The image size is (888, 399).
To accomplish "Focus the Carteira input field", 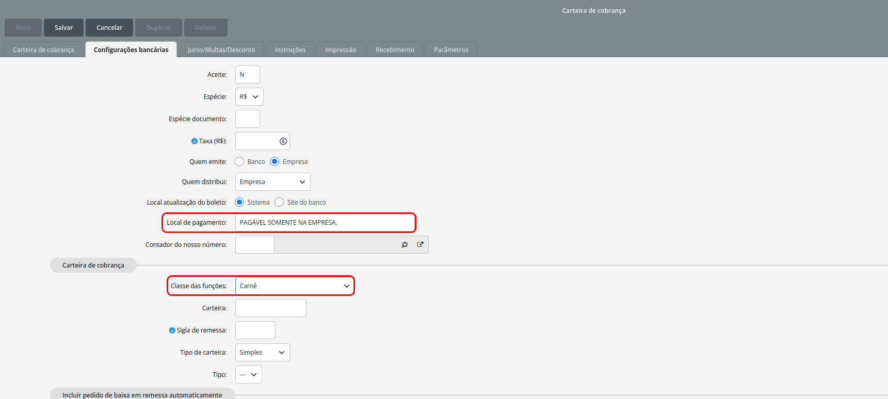I will coord(271,308).
